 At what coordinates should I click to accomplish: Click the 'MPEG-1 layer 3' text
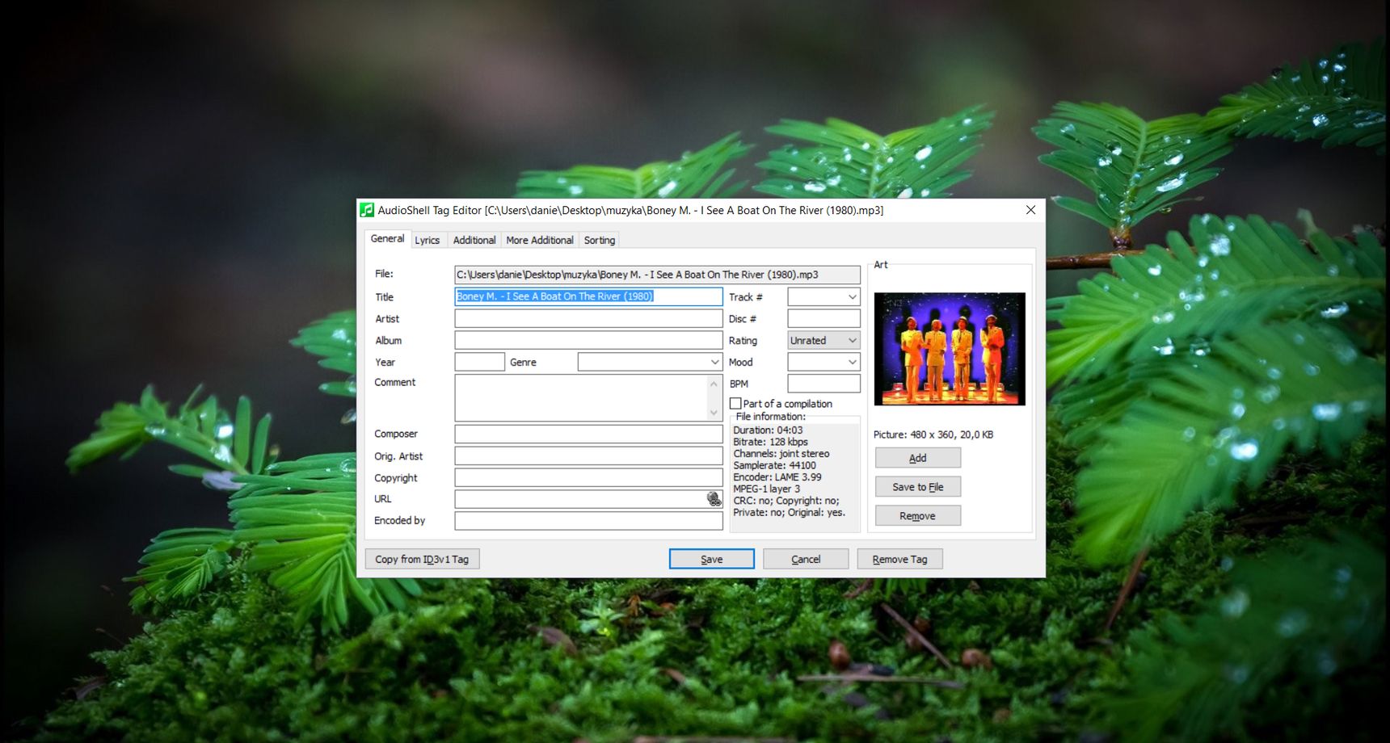pos(766,489)
